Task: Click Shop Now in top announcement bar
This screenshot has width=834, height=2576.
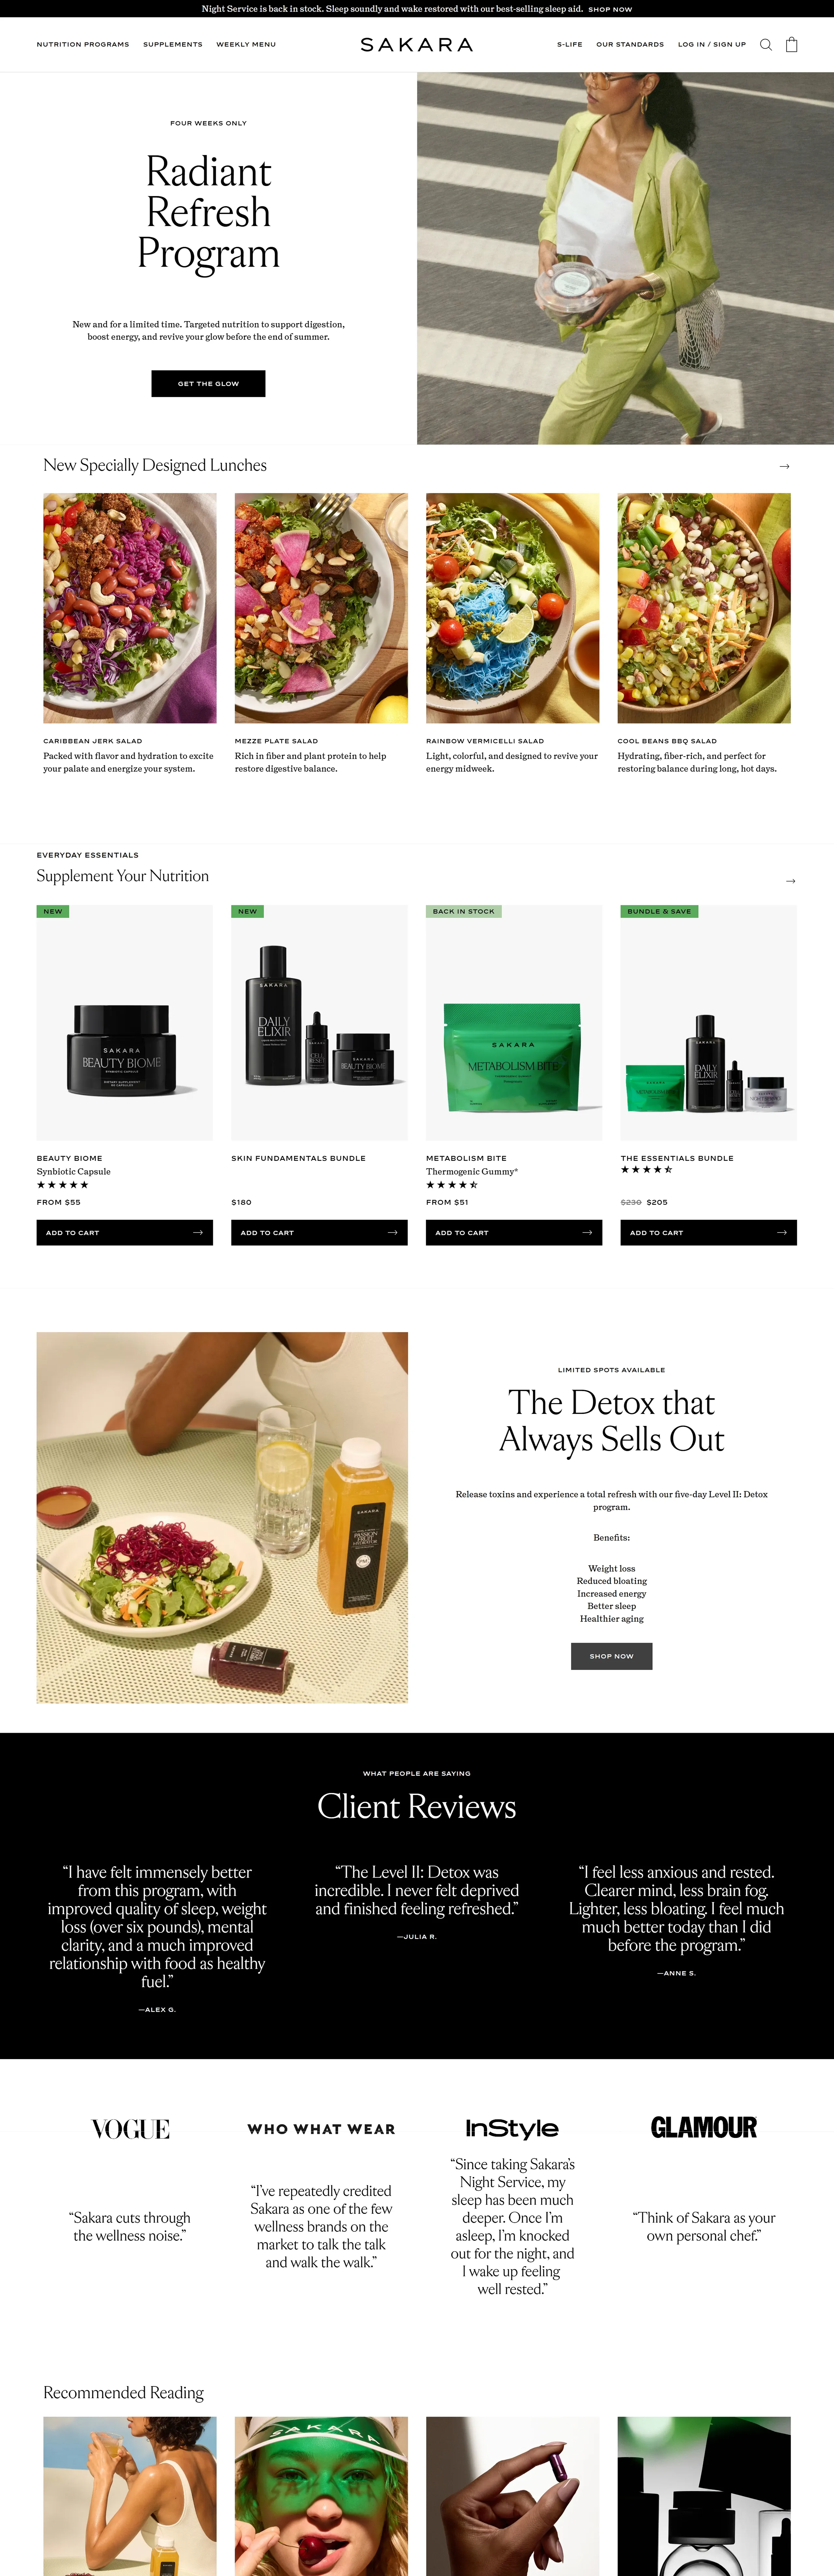Action: tap(610, 9)
